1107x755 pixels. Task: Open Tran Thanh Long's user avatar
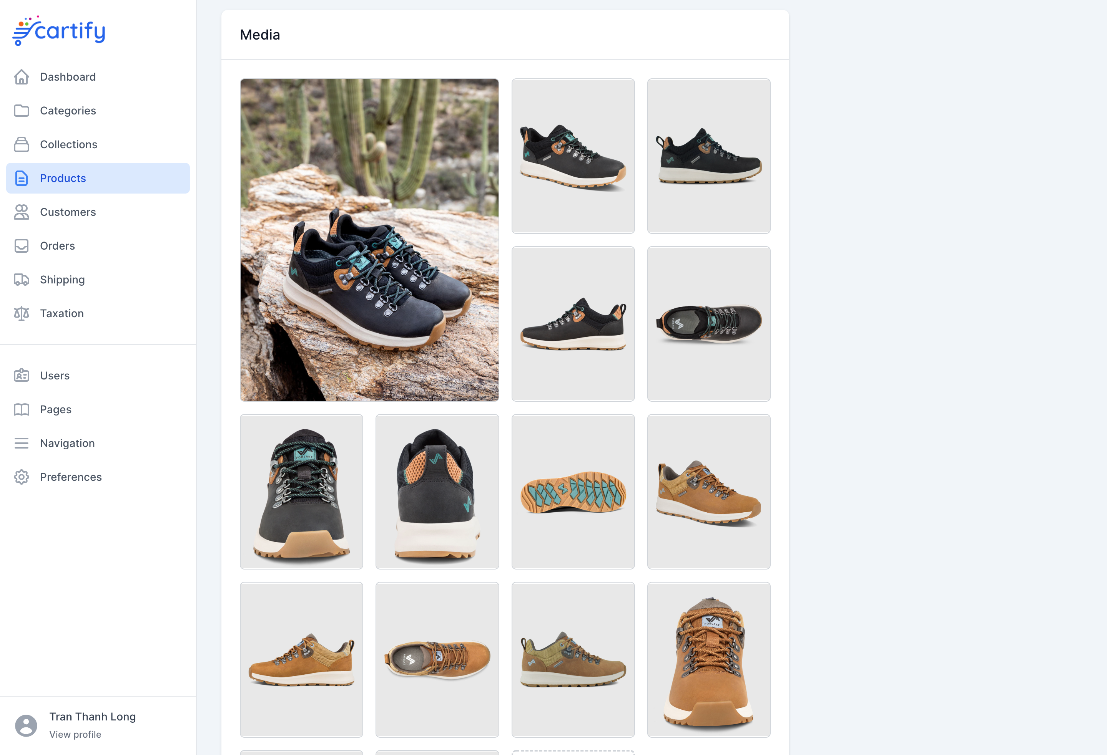[x=26, y=725]
